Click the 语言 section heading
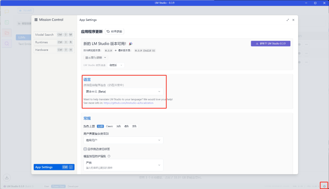Viewport: 329px width, 189px height. click(x=87, y=80)
